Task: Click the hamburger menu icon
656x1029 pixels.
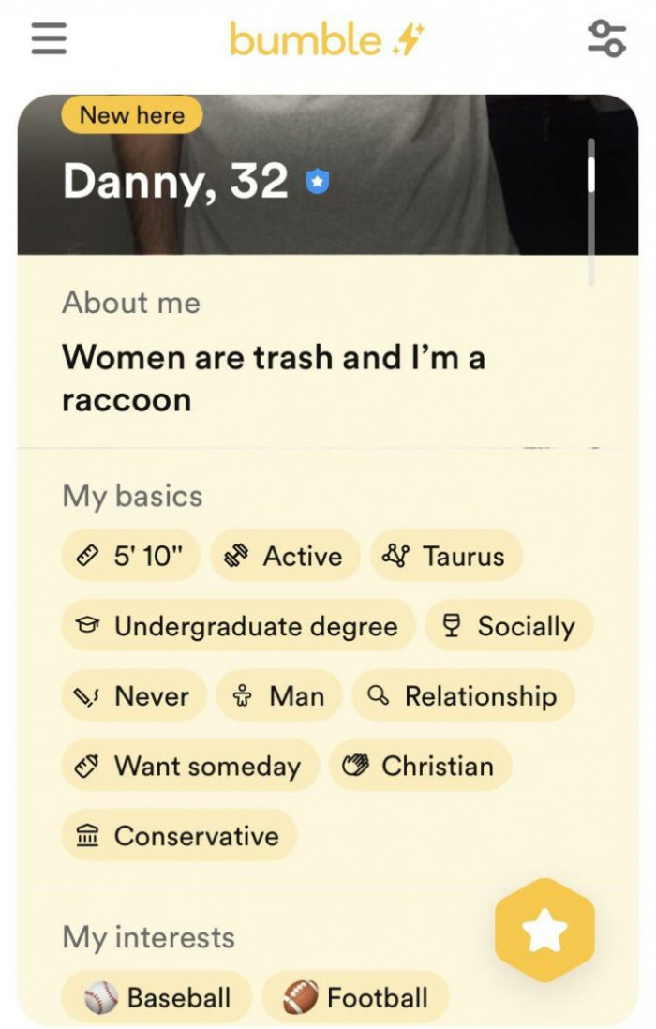Action: [49, 37]
